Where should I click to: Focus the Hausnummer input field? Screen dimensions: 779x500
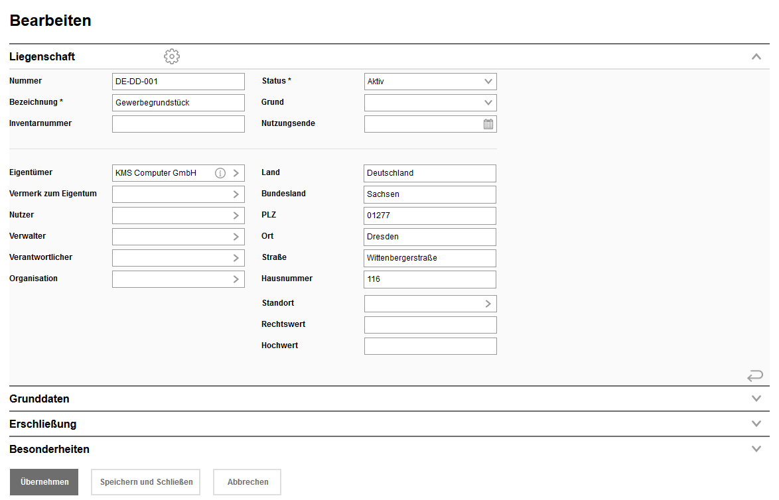429,279
